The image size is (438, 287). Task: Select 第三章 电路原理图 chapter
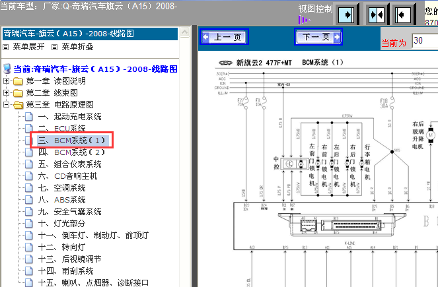pos(59,105)
